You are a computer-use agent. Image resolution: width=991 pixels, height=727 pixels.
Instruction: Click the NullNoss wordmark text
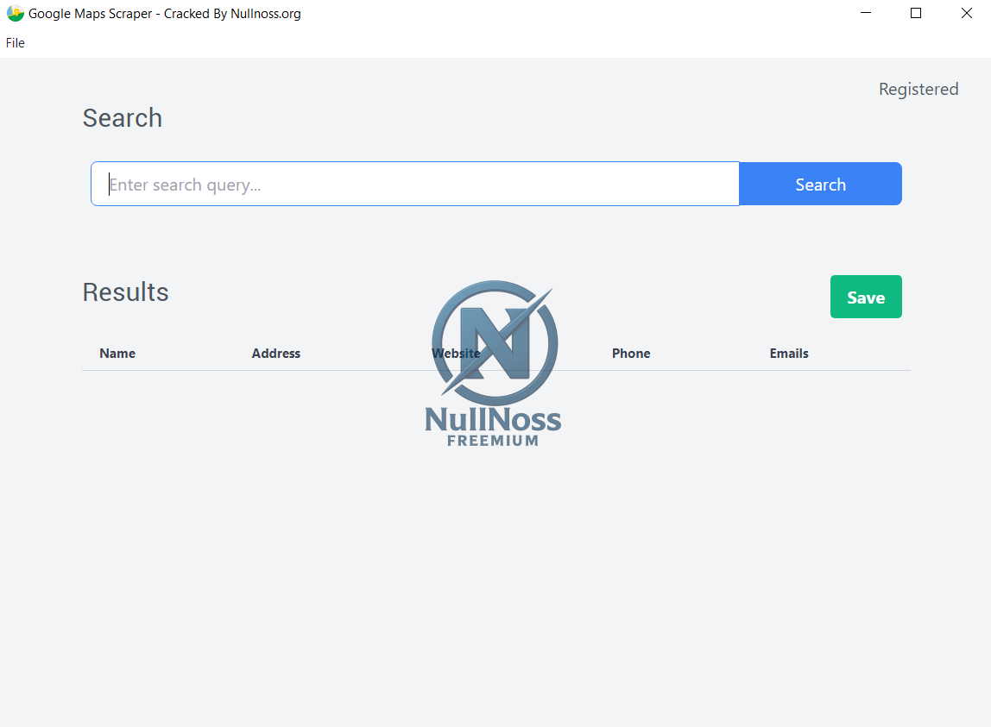[x=493, y=420]
